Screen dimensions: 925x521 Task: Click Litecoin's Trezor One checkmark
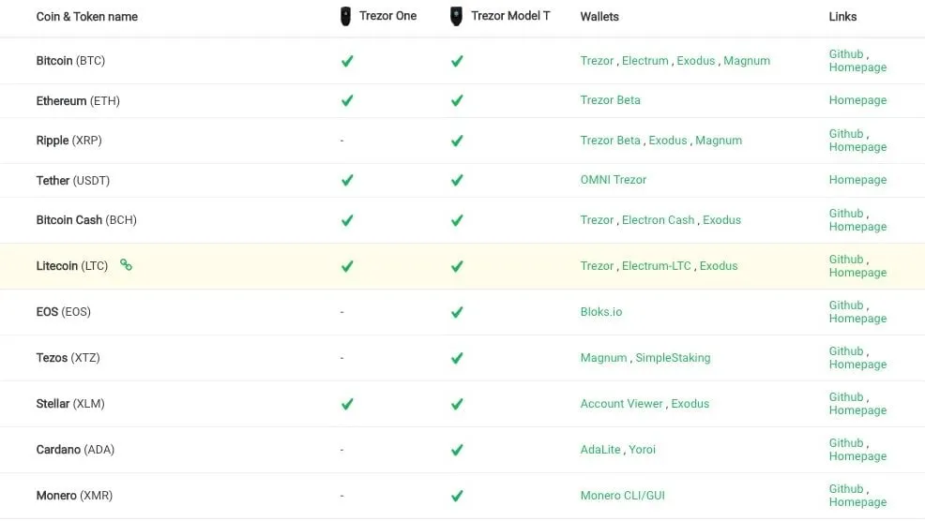point(347,266)
